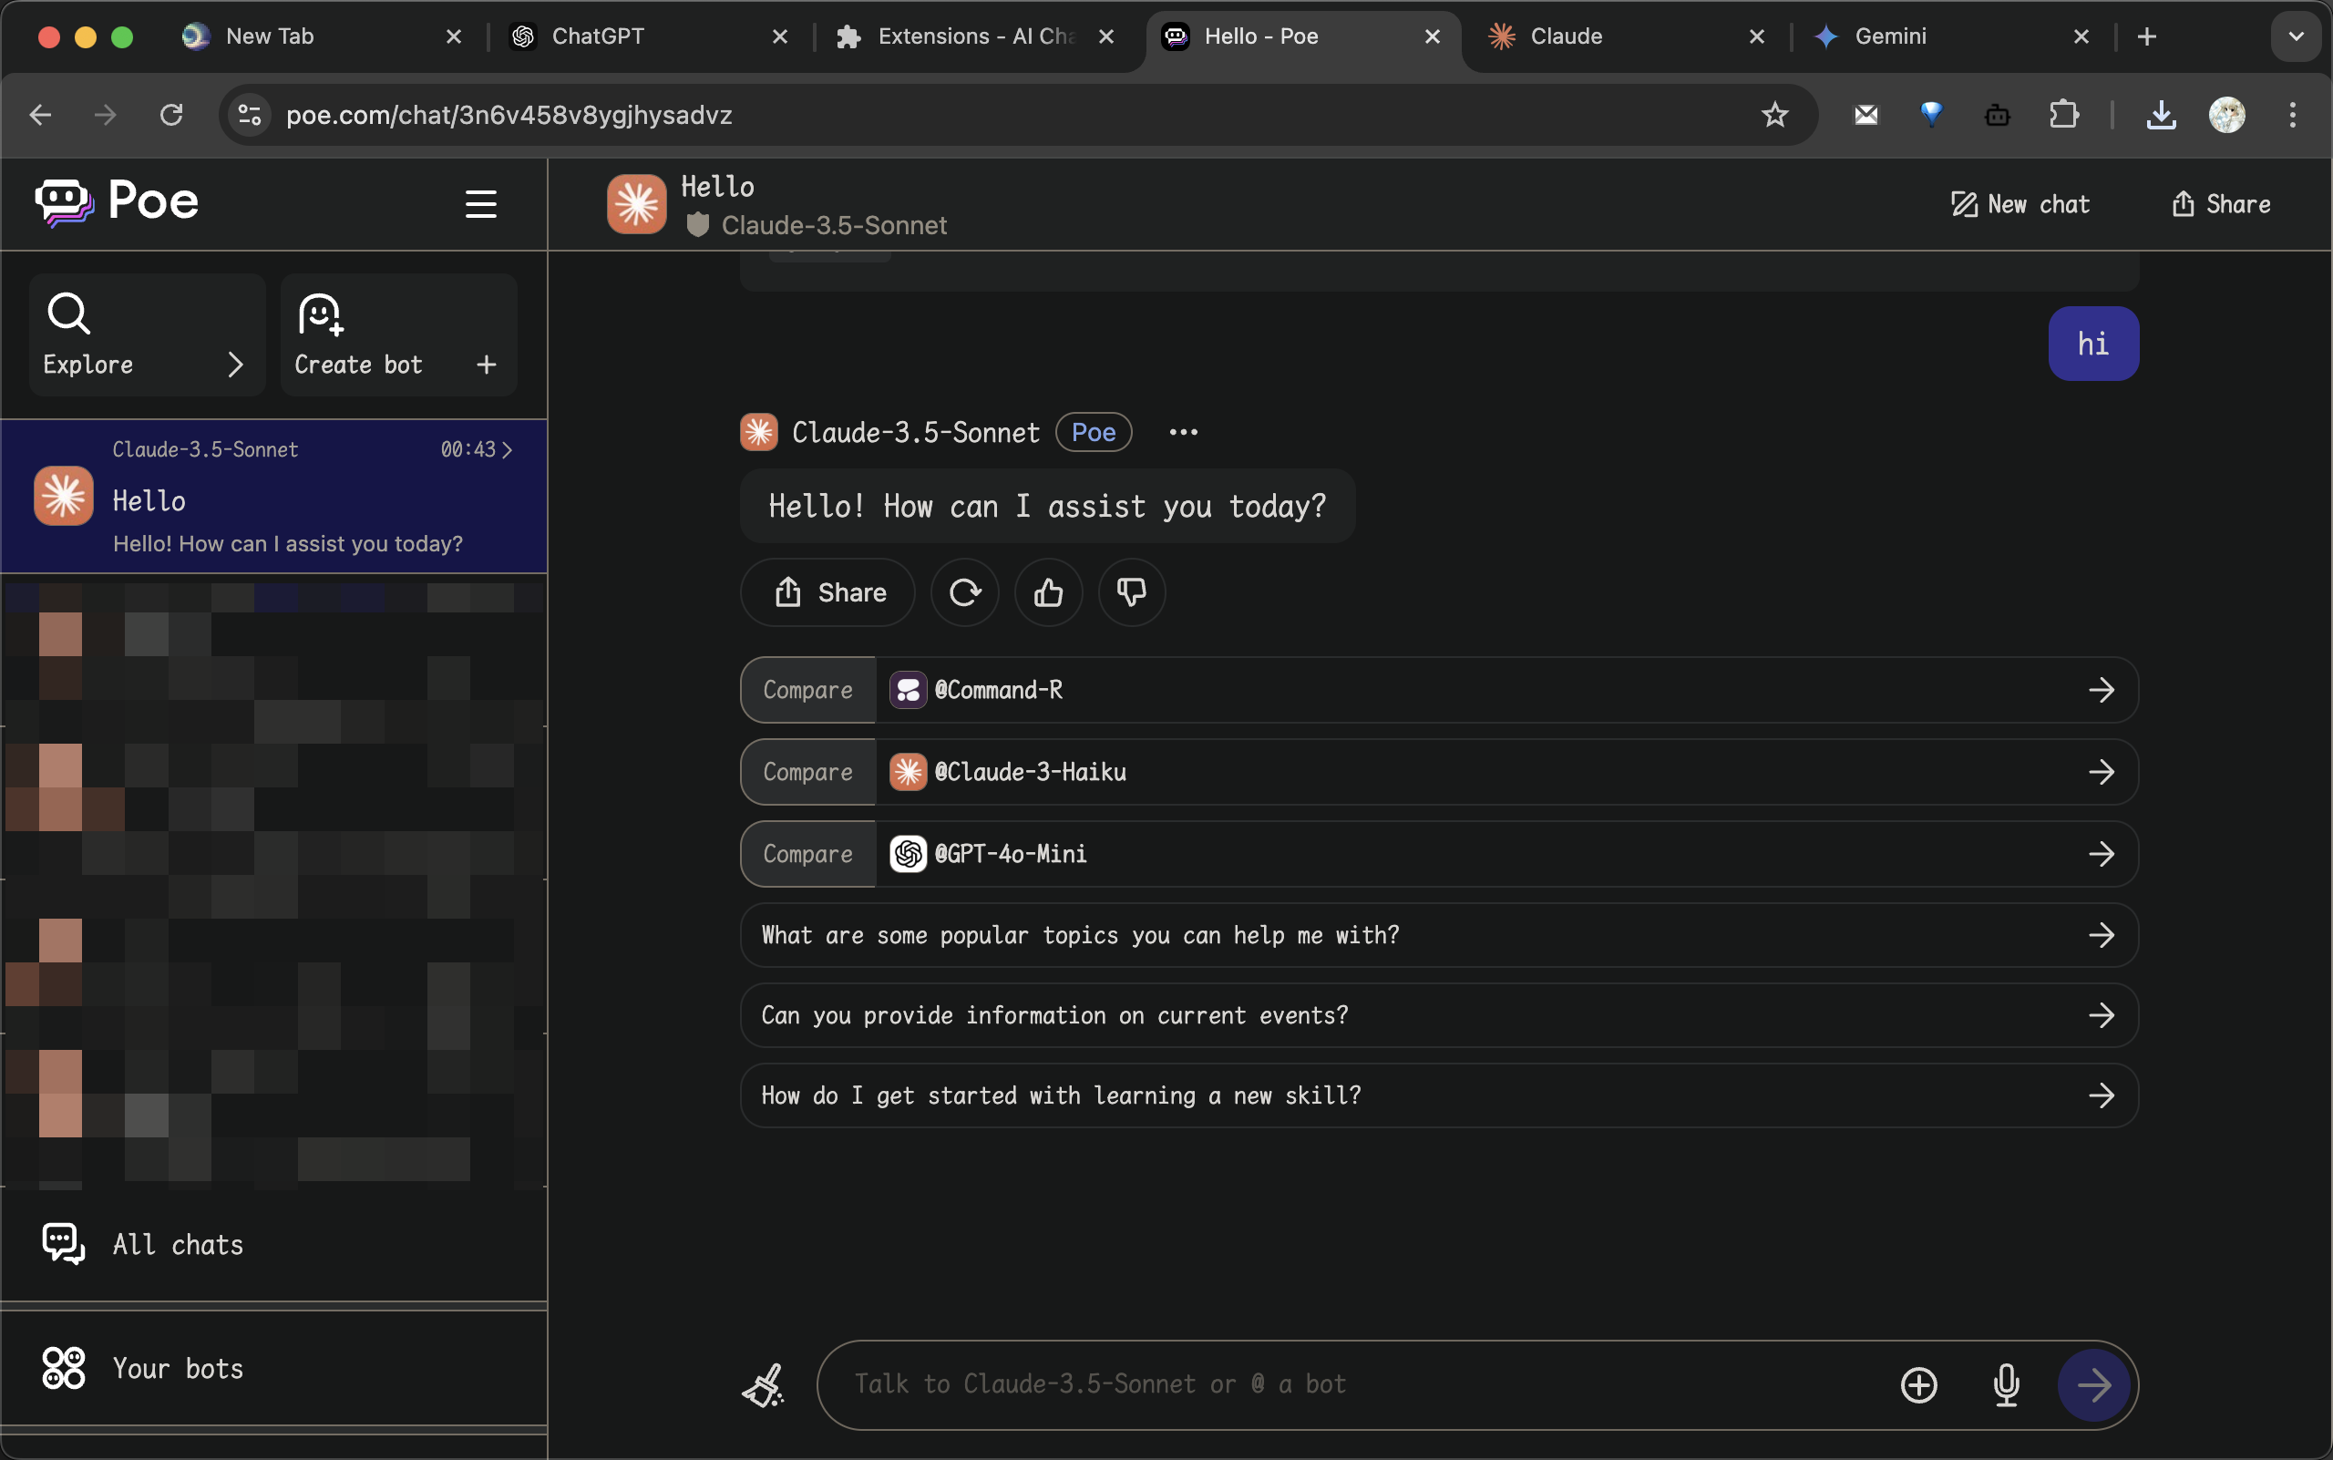Start a New chat from header

(2020, 204)
